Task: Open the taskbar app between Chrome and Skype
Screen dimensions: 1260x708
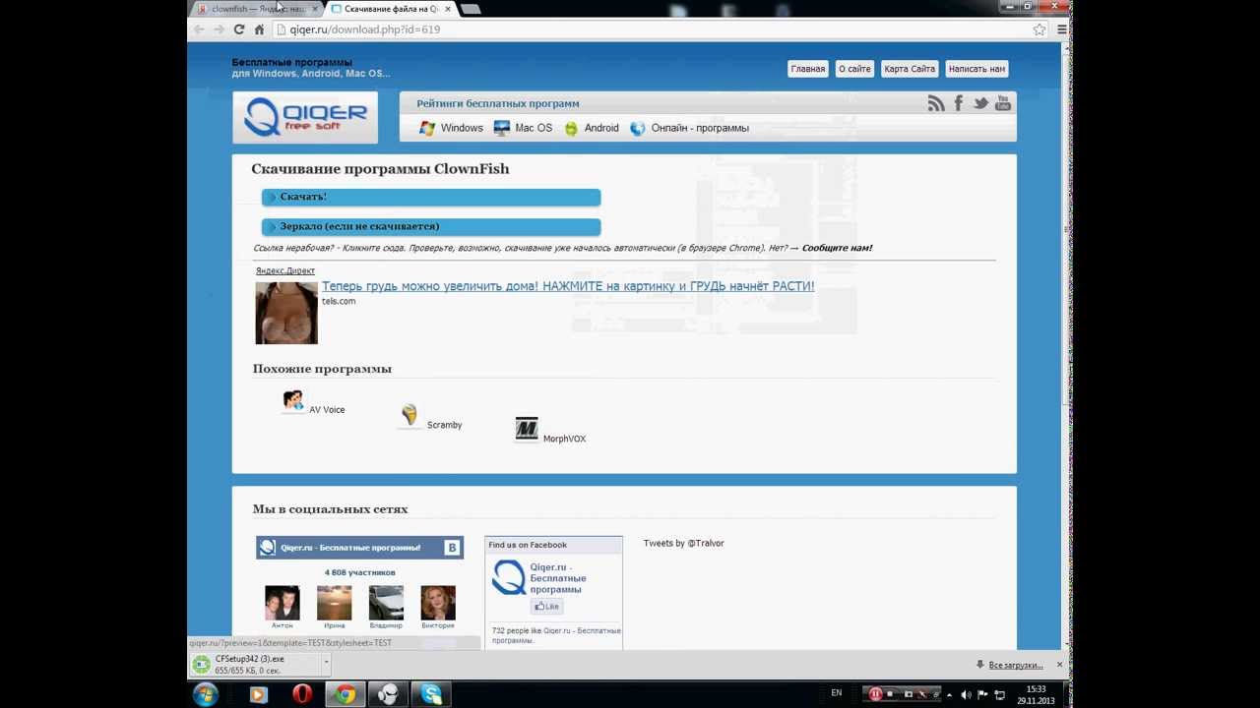Action: (389, 694)
